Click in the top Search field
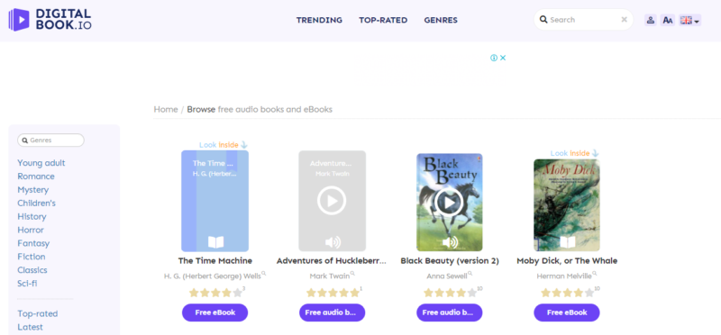 click(583, 20)
